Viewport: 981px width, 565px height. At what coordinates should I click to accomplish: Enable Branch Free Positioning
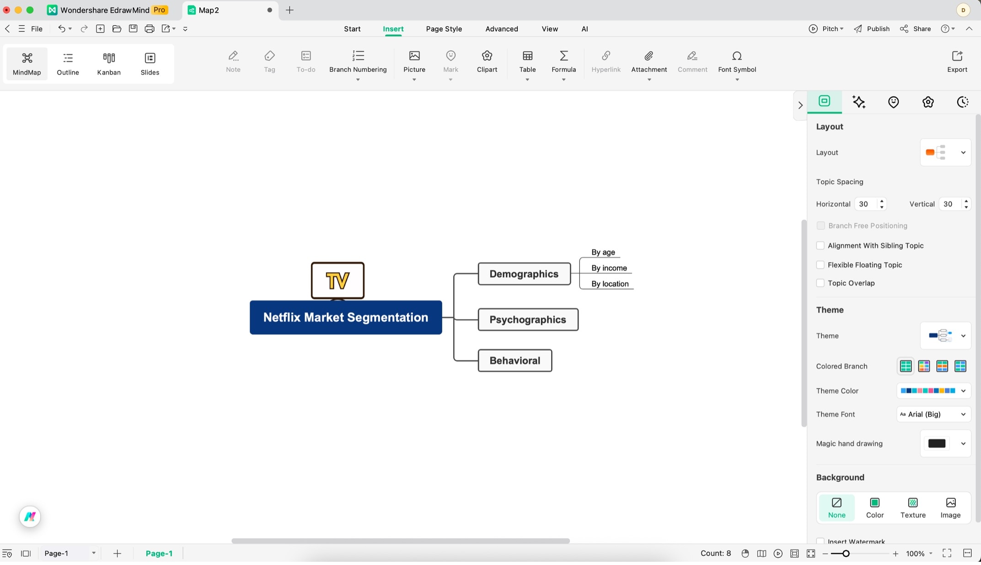pyautogui.click(x=821, y=226)
